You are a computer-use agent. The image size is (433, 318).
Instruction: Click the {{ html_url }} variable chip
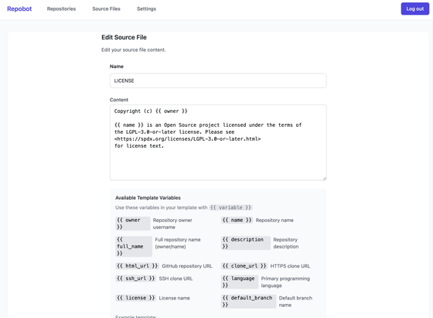pyautogui.click(x=137, y=266)
